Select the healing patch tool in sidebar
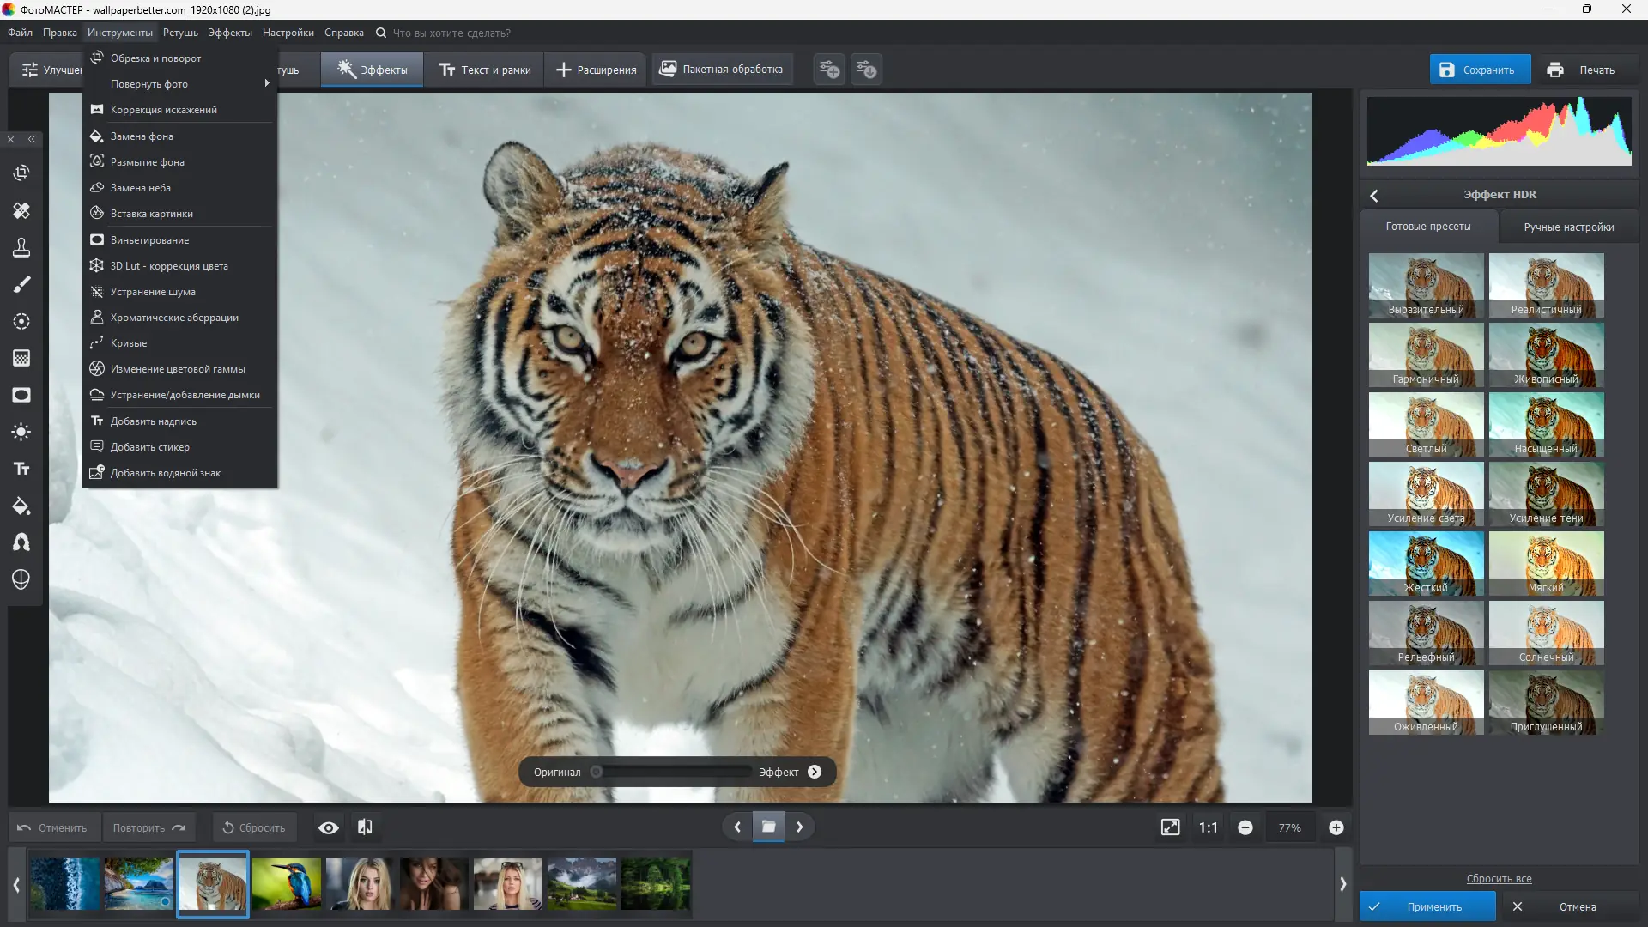This screenshot has height=927, width=1648. (x=21, y=210)
